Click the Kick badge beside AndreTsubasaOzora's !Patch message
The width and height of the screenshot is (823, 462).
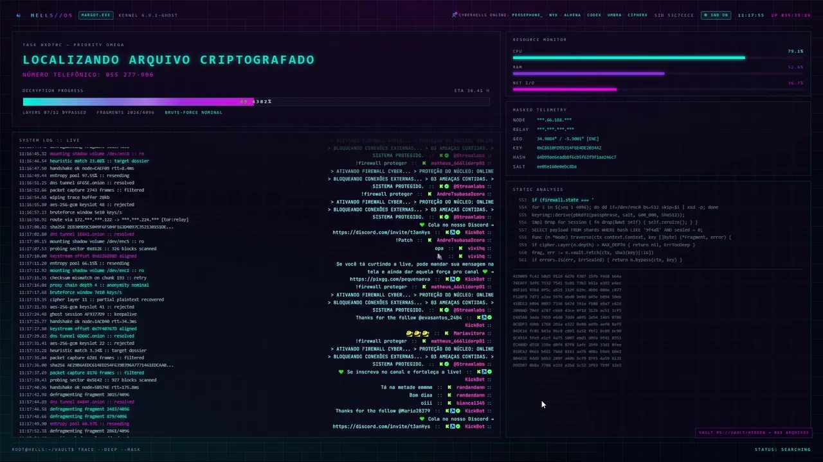(430, 241)
